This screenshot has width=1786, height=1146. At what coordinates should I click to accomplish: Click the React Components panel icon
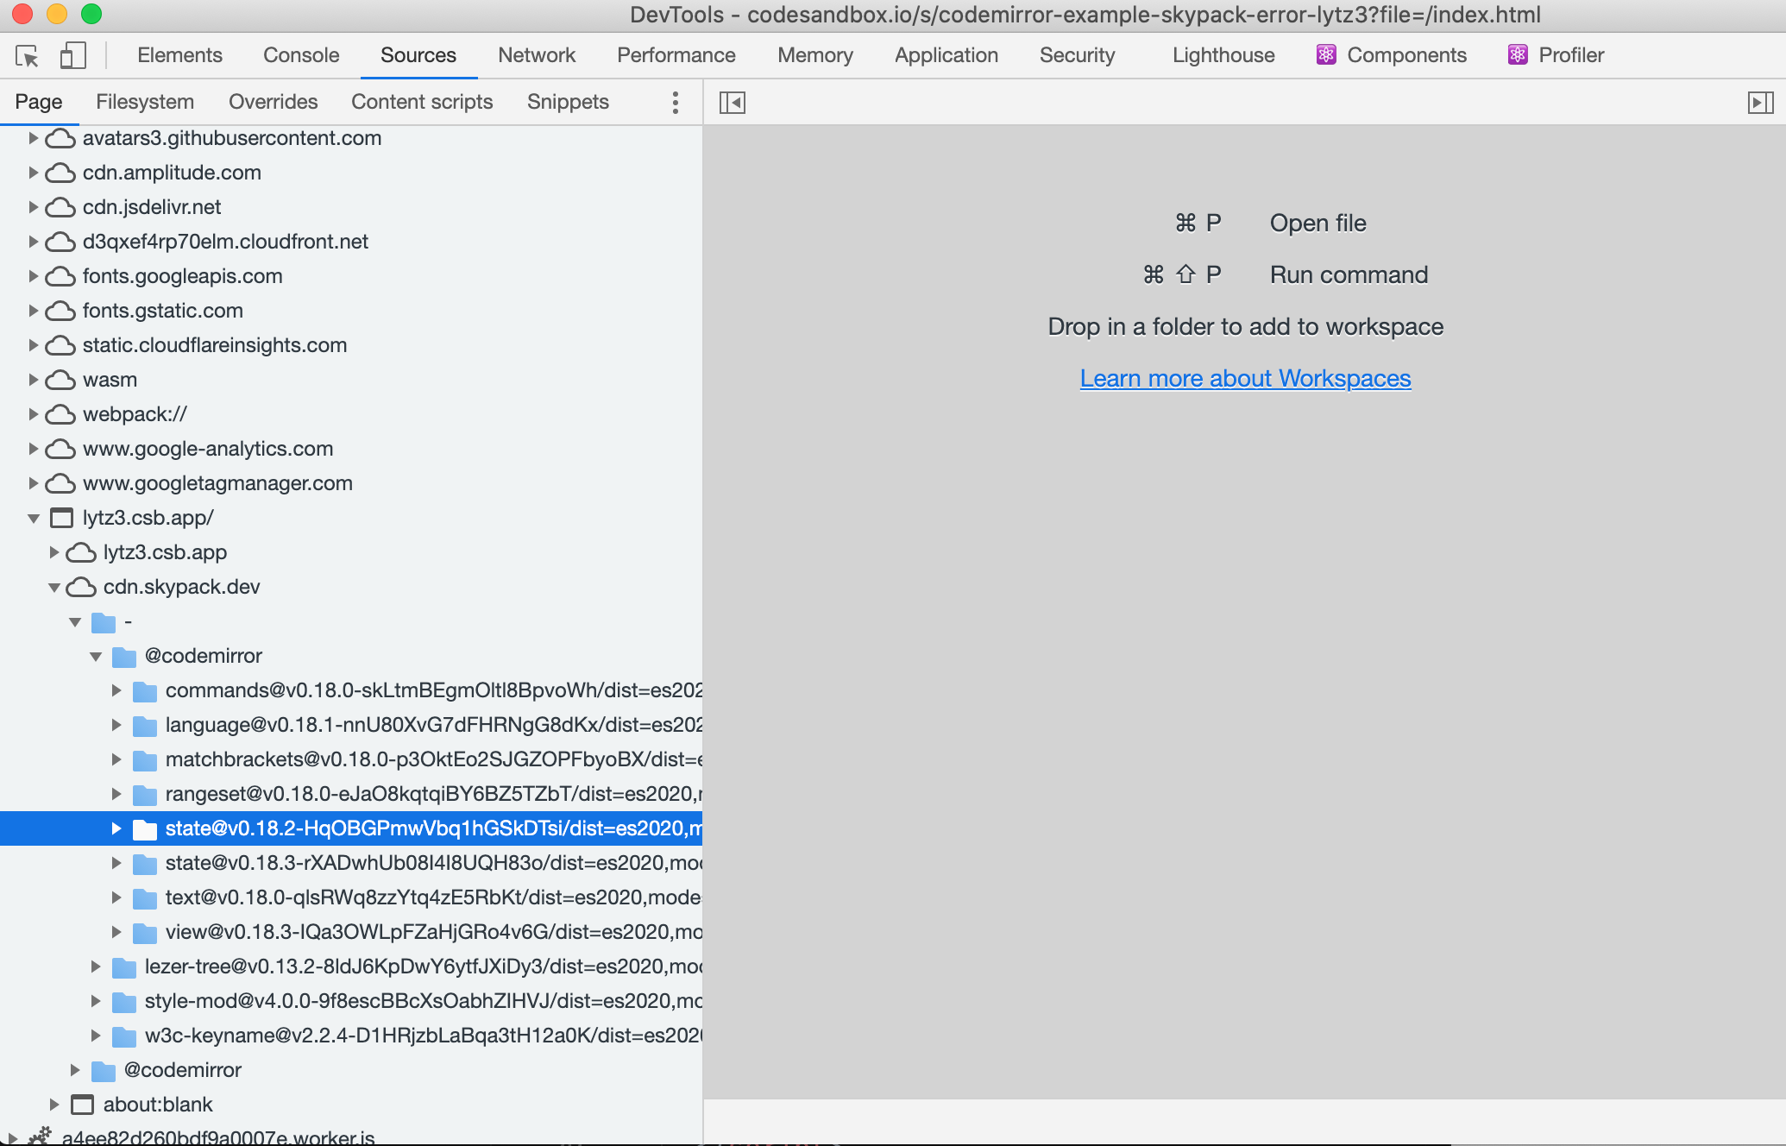1326,55
